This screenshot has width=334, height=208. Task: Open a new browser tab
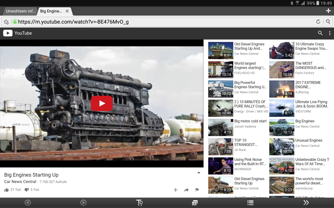(x=329, y=11)
